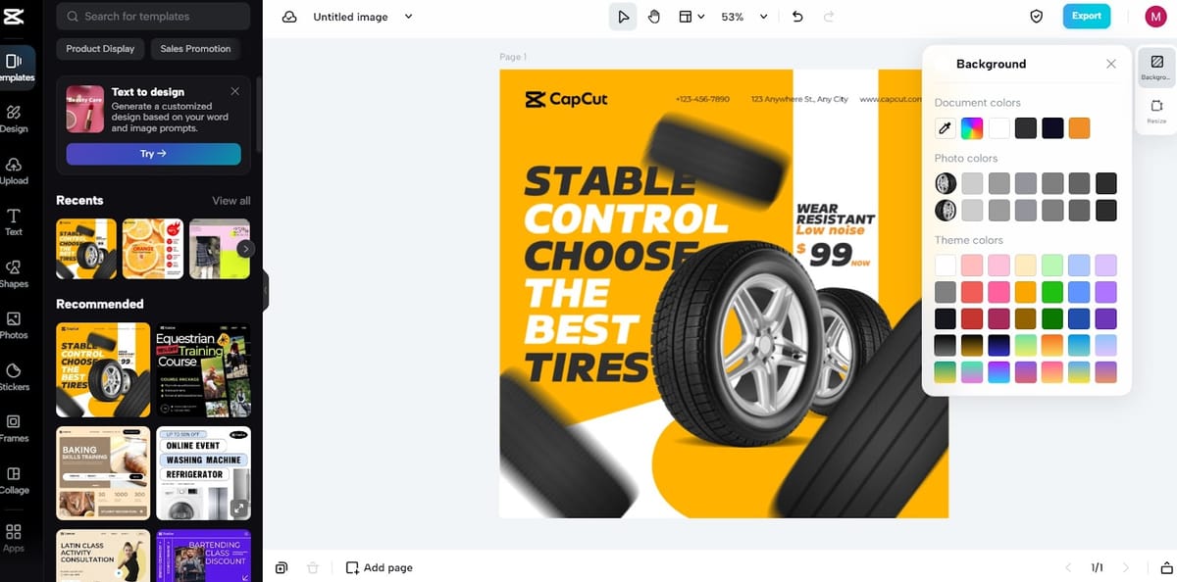Image resolution: width=1177 pixels, height=582 pixels.
Task: Open the layout view dropdown
Action: coord(692,17)
